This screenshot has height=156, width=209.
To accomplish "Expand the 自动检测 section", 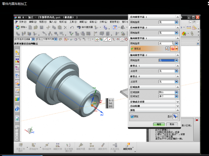I will [x=178, y=106].
